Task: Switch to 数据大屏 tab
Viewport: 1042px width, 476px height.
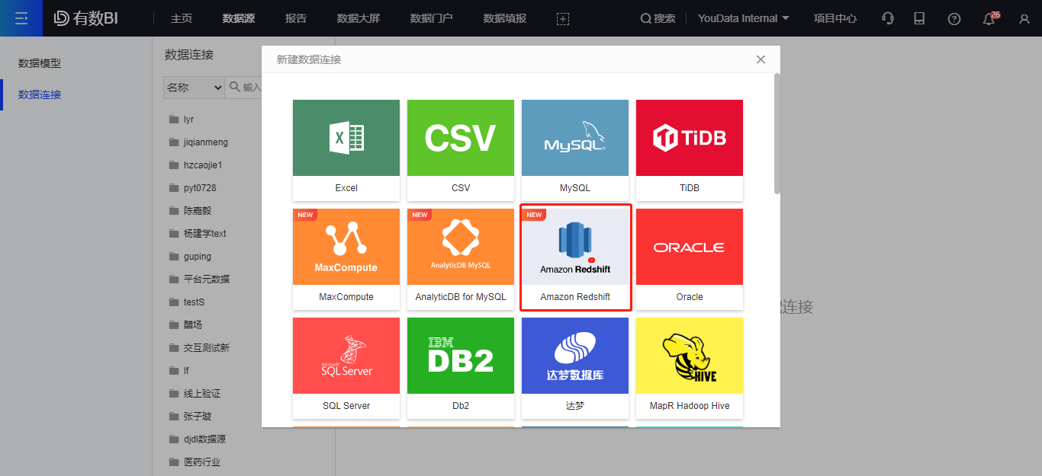Action: (x=359, y=18)
